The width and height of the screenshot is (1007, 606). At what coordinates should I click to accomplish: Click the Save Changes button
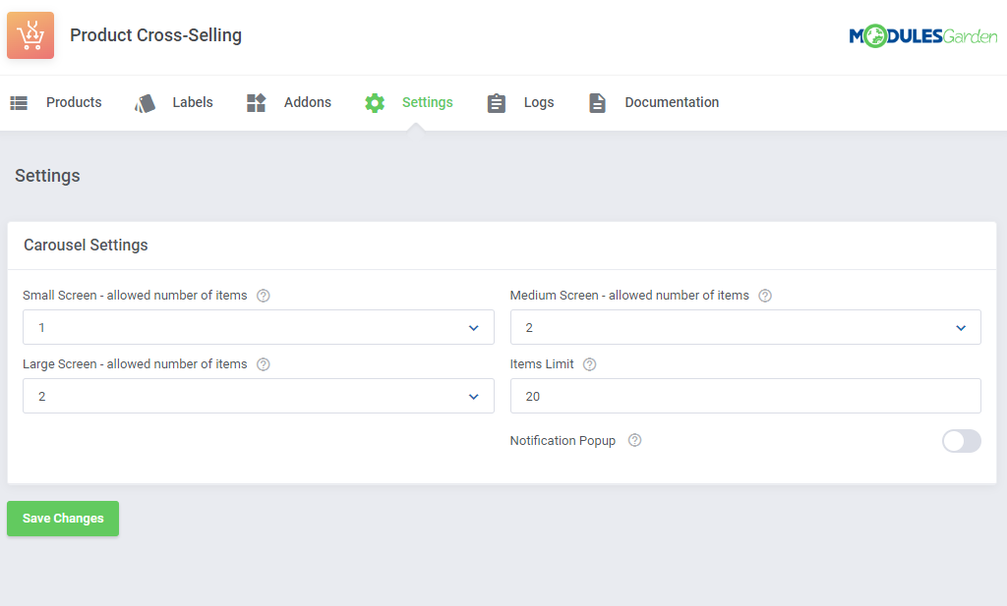63,519
